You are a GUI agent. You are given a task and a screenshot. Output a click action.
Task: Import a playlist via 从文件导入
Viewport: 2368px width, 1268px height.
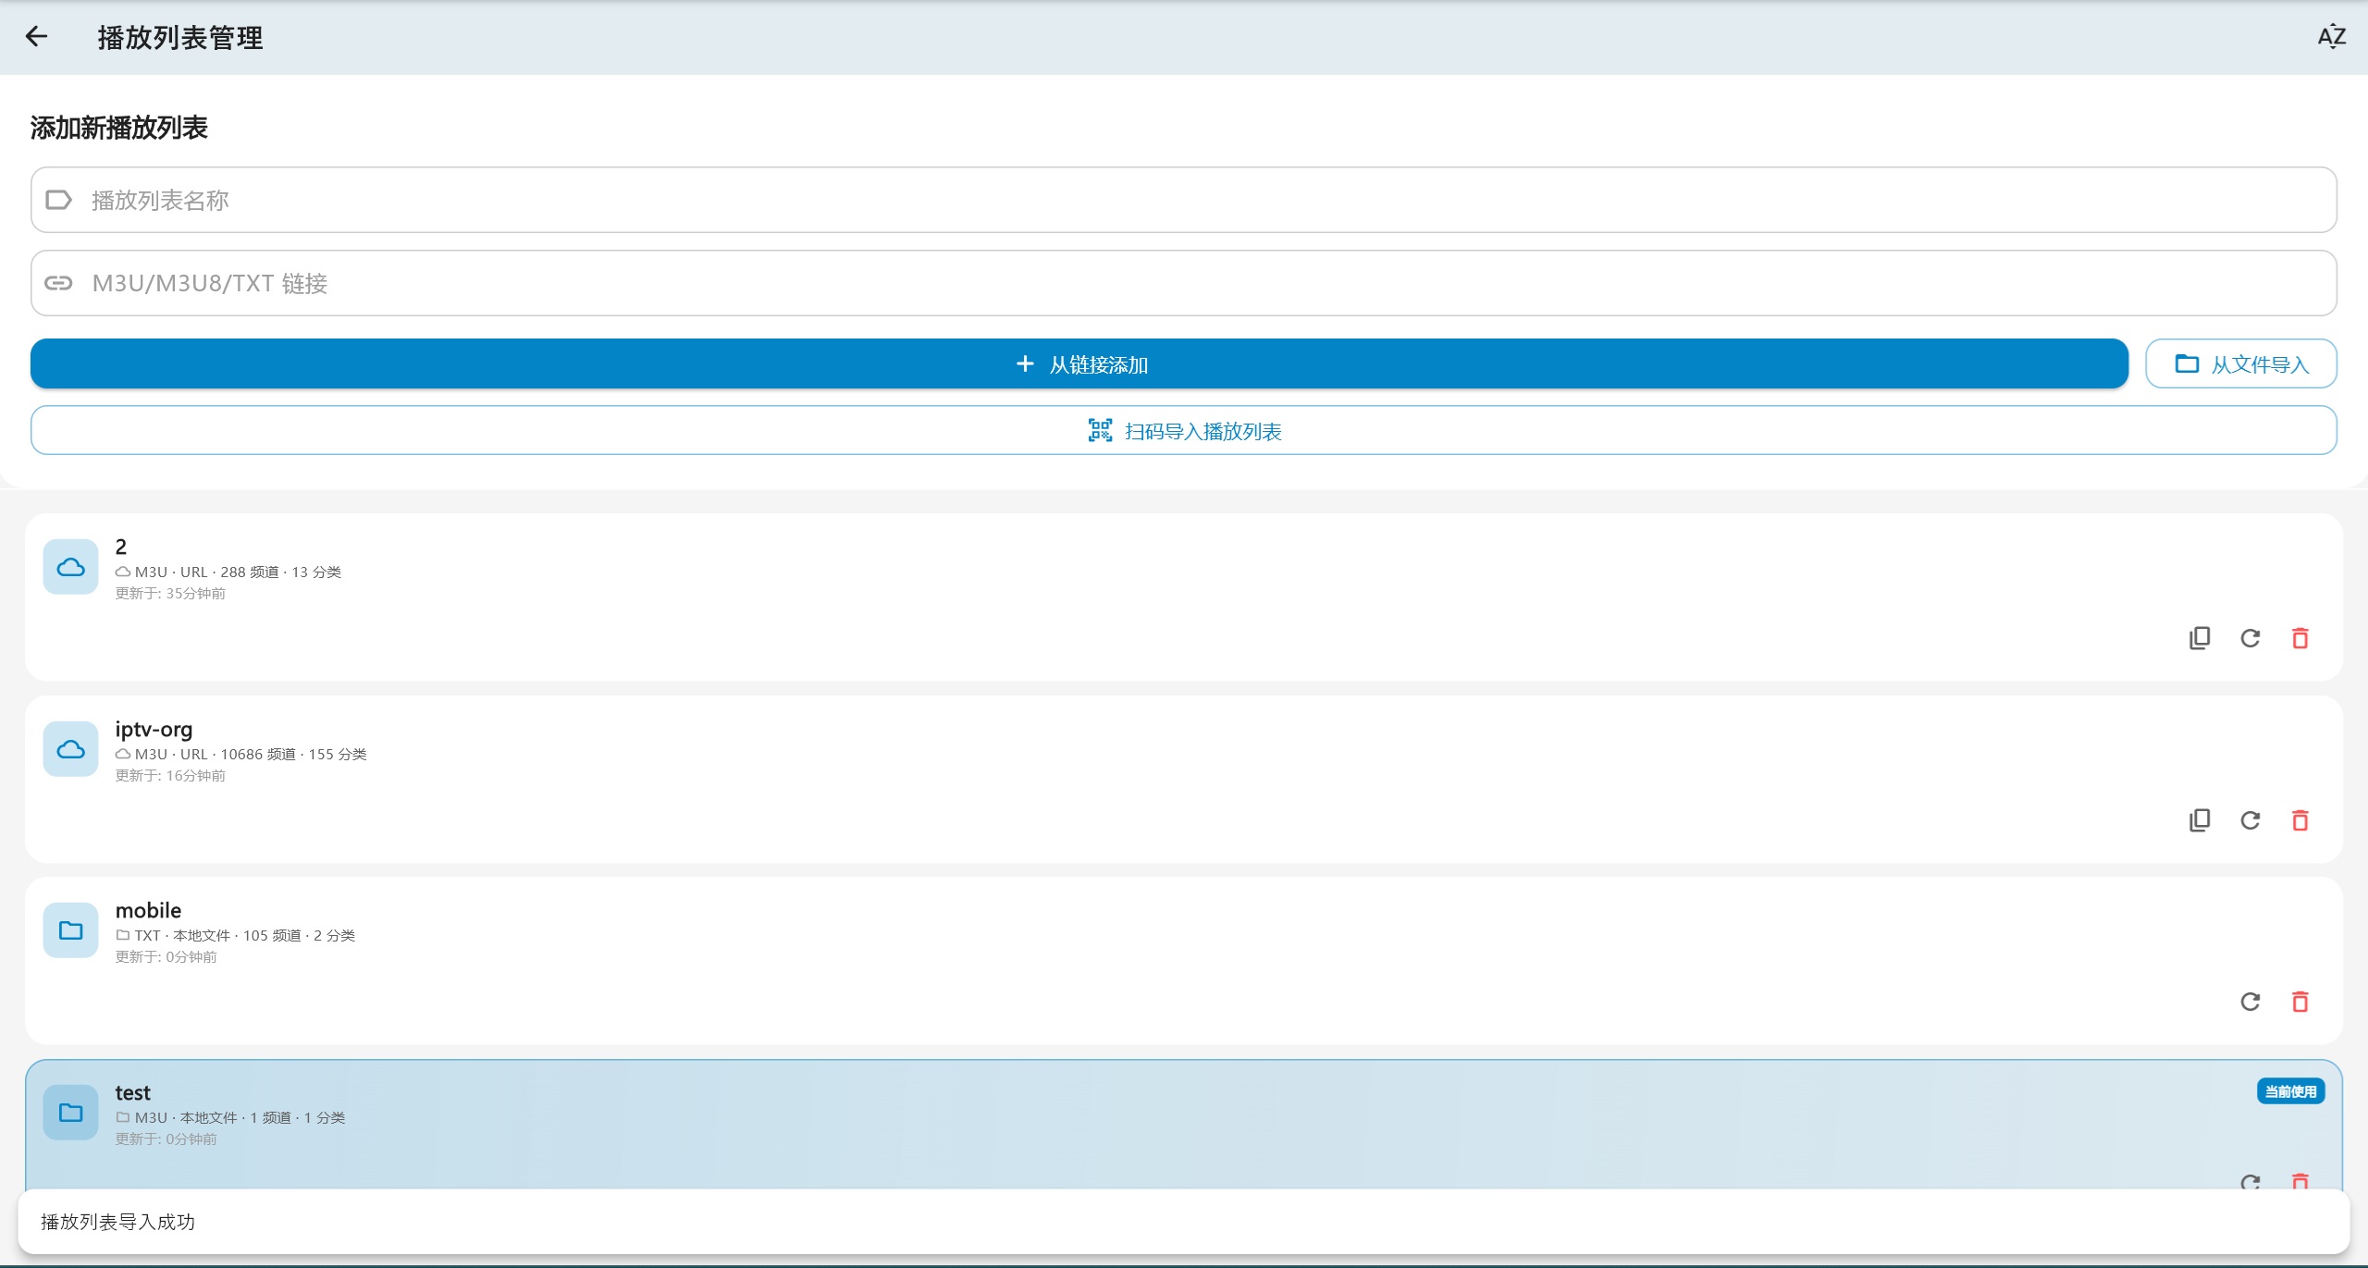[2241, 363]
